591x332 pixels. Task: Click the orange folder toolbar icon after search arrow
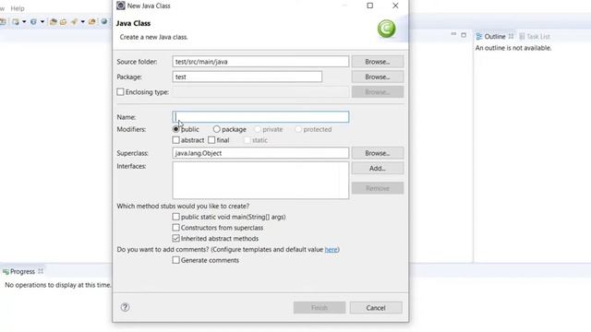click(x=92, y=22)
